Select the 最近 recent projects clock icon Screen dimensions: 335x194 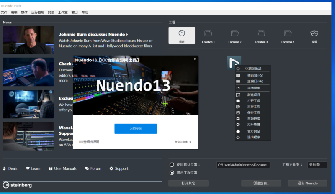tap(182, 33)
